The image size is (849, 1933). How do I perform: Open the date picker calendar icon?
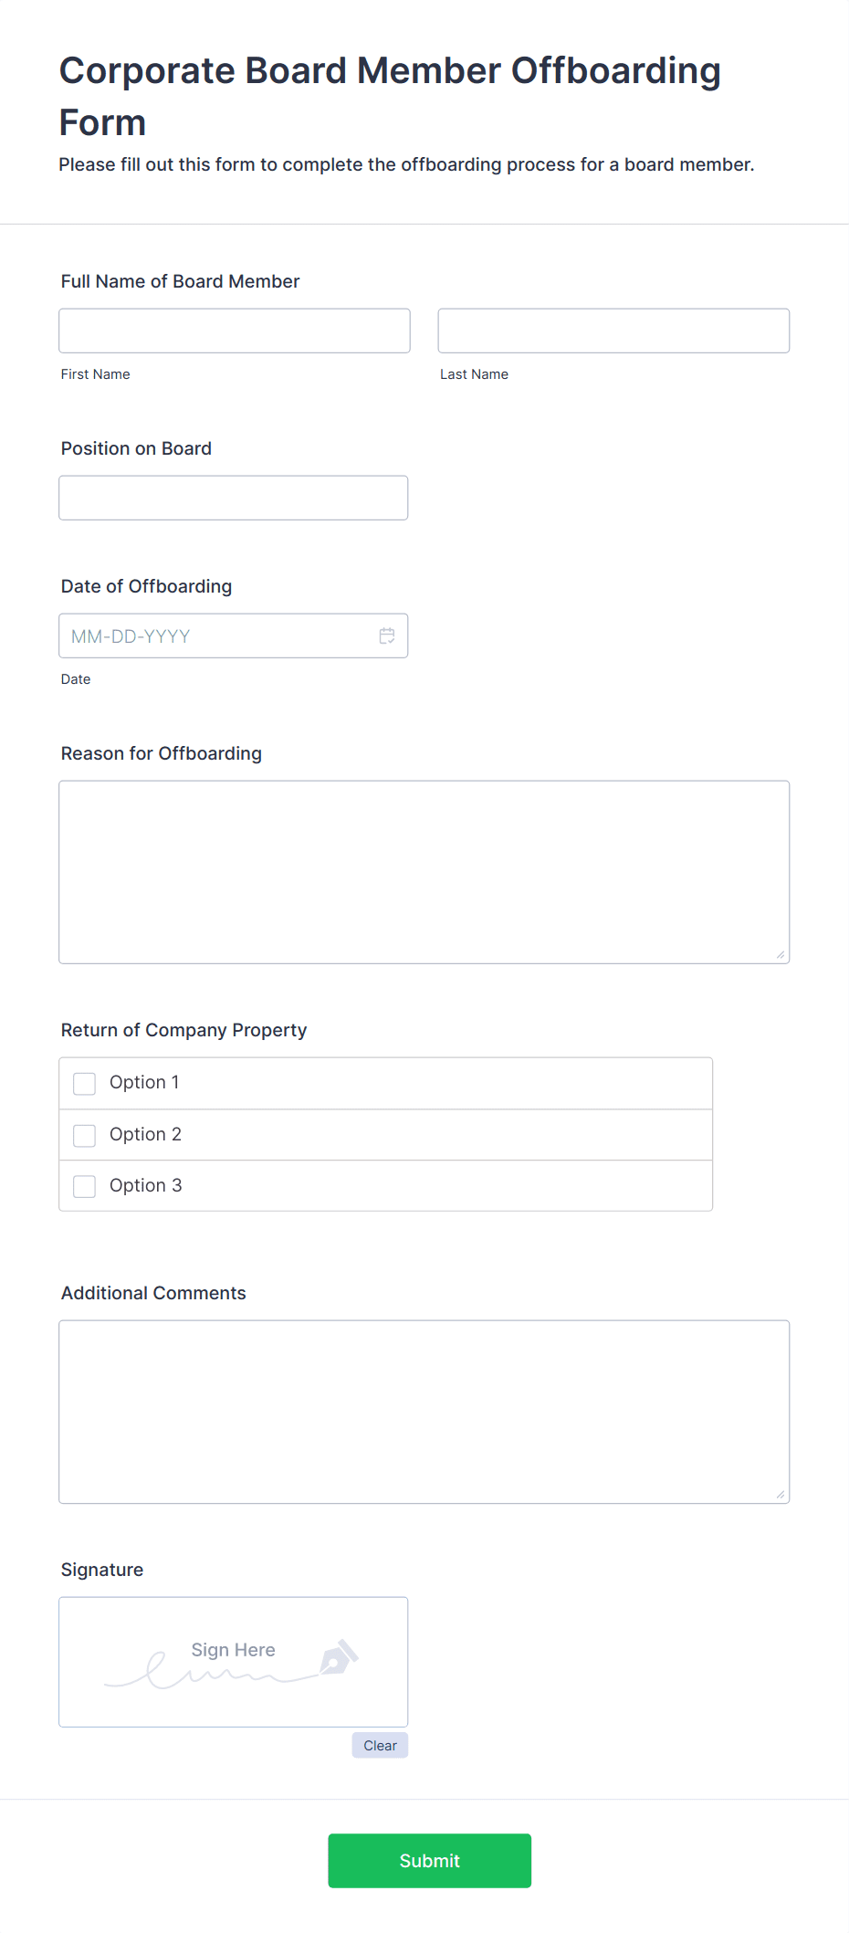[387, 636]
